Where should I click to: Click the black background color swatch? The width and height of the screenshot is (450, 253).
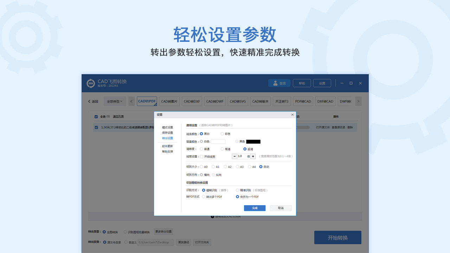(x=254, y=141)
